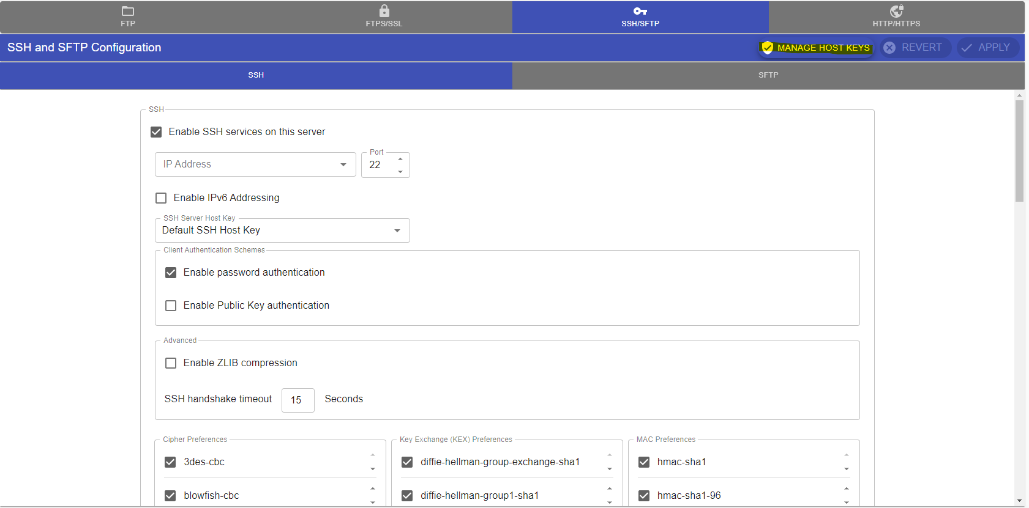Increase the Port number
The width and height of the screenshot is (1029, 508).
(x=400, y=159)
